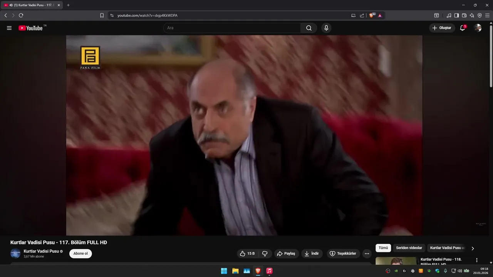
Task: Close the Kurtlar Vadisi Pusu tab
Action: pyautogui.click(x=59, y=5)
